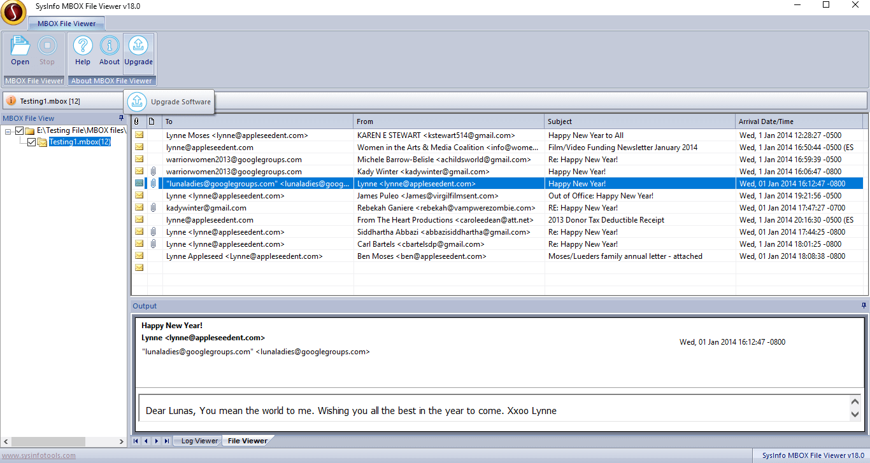Select email 'Happy New Year to All'
Screen dimensions: 870x463
pos(499,135)
